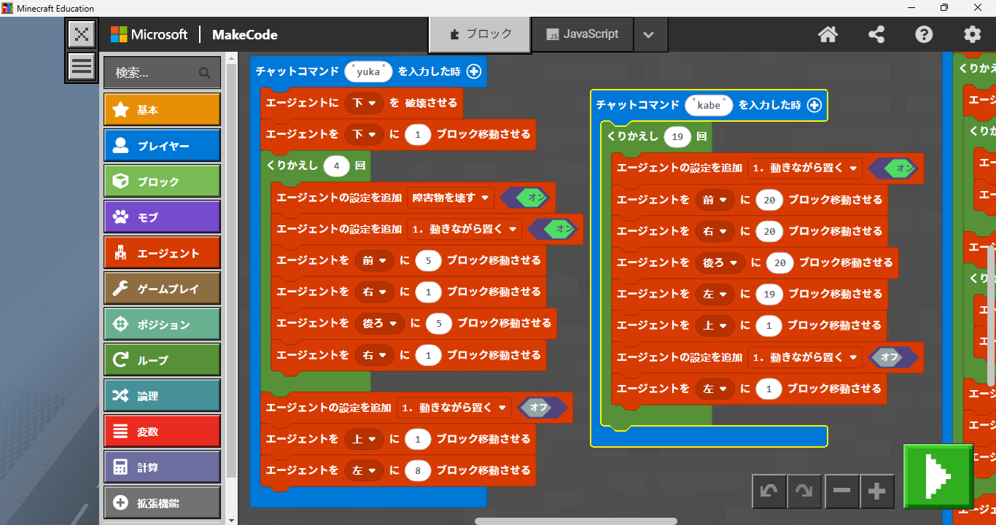Image resolution: width=996 pixels, height=525 pixels.
Task: Restore down the Minecraft Education window
Action: [944, 8]
